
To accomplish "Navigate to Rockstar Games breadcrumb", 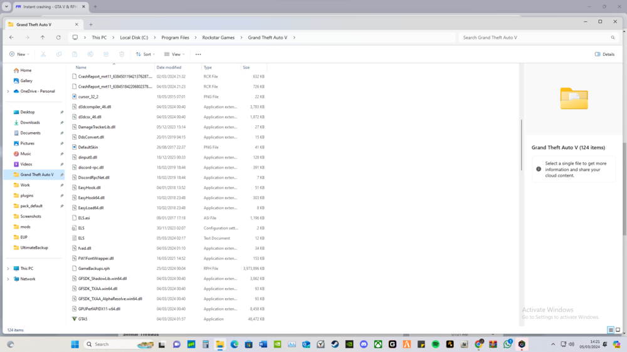I will [x=218, y=38].
